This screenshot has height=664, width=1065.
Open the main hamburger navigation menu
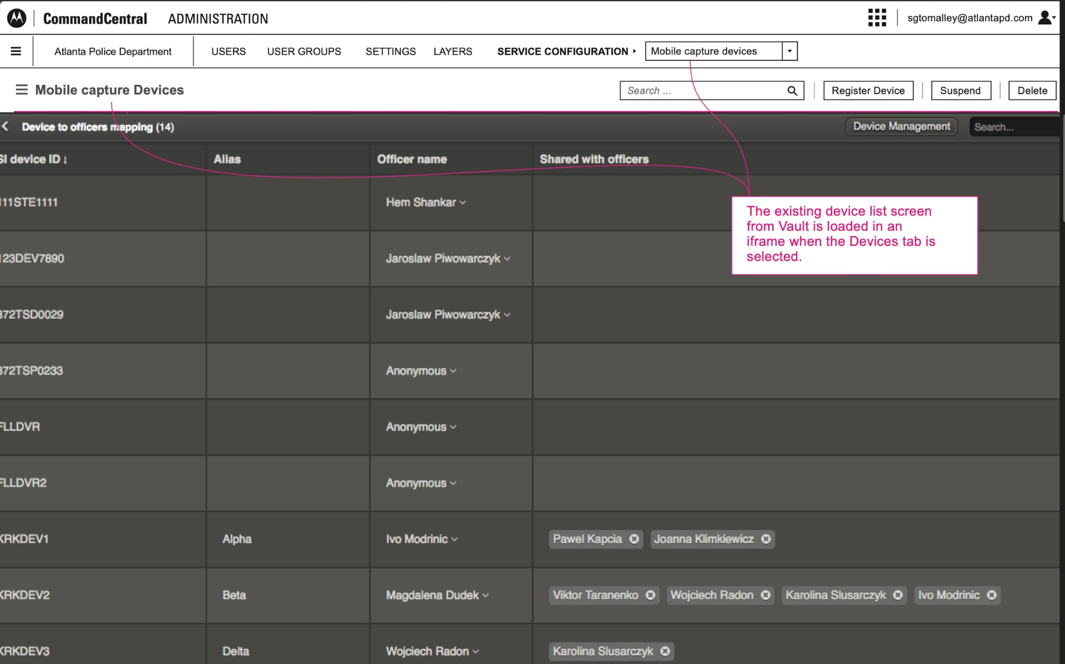(x=16, y=51)
